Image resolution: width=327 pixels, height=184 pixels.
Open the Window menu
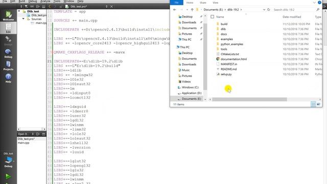pos(68,1)
